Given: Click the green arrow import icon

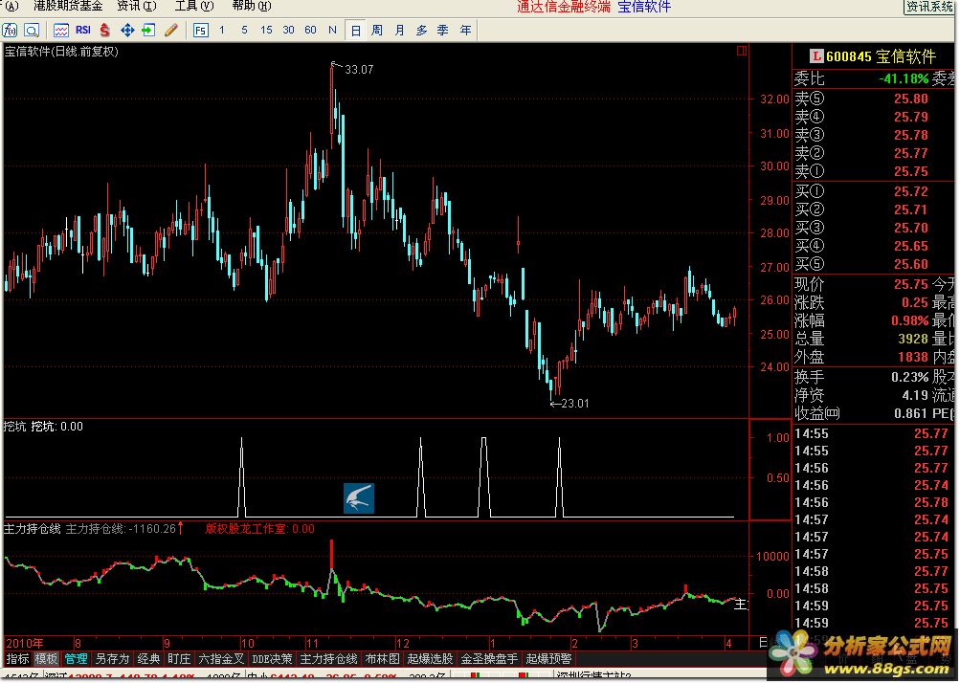Looking at the screenshot, I should pyautogui.click(x=148, y=30).
